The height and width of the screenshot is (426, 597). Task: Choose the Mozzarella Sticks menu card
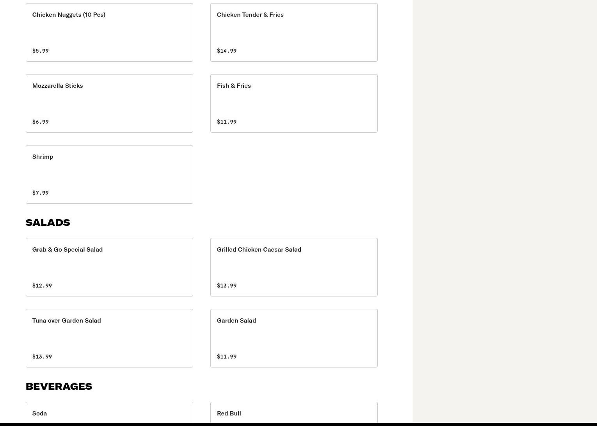coord(109,103)
